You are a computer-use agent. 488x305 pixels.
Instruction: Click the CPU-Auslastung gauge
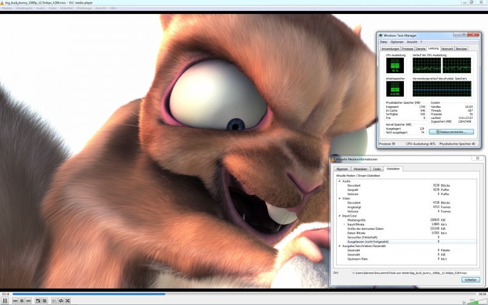[395, 65]
